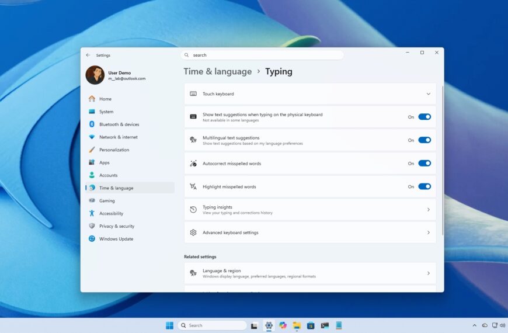Open Language & region chevron arrow
The width and height of the screenshot is (508, 333).
coord(429,273)
